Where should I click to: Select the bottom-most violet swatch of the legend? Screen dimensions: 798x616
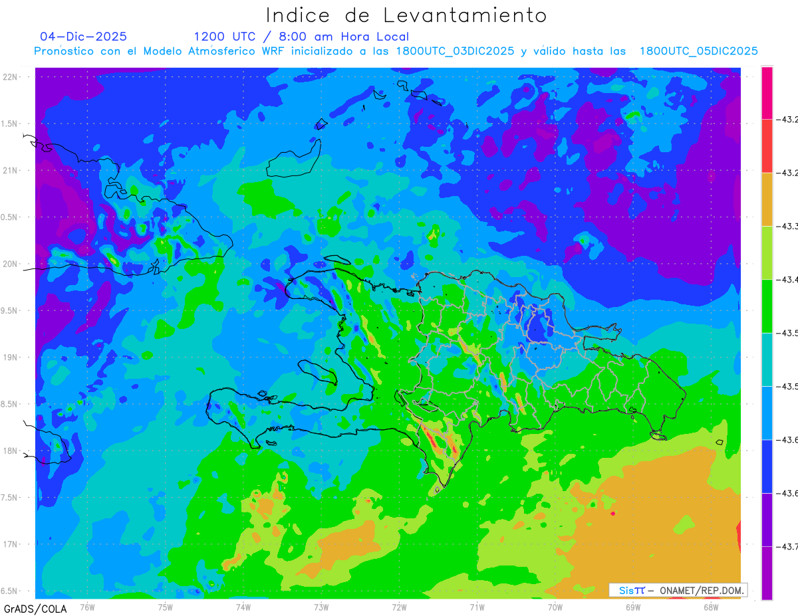click(767, 573)
